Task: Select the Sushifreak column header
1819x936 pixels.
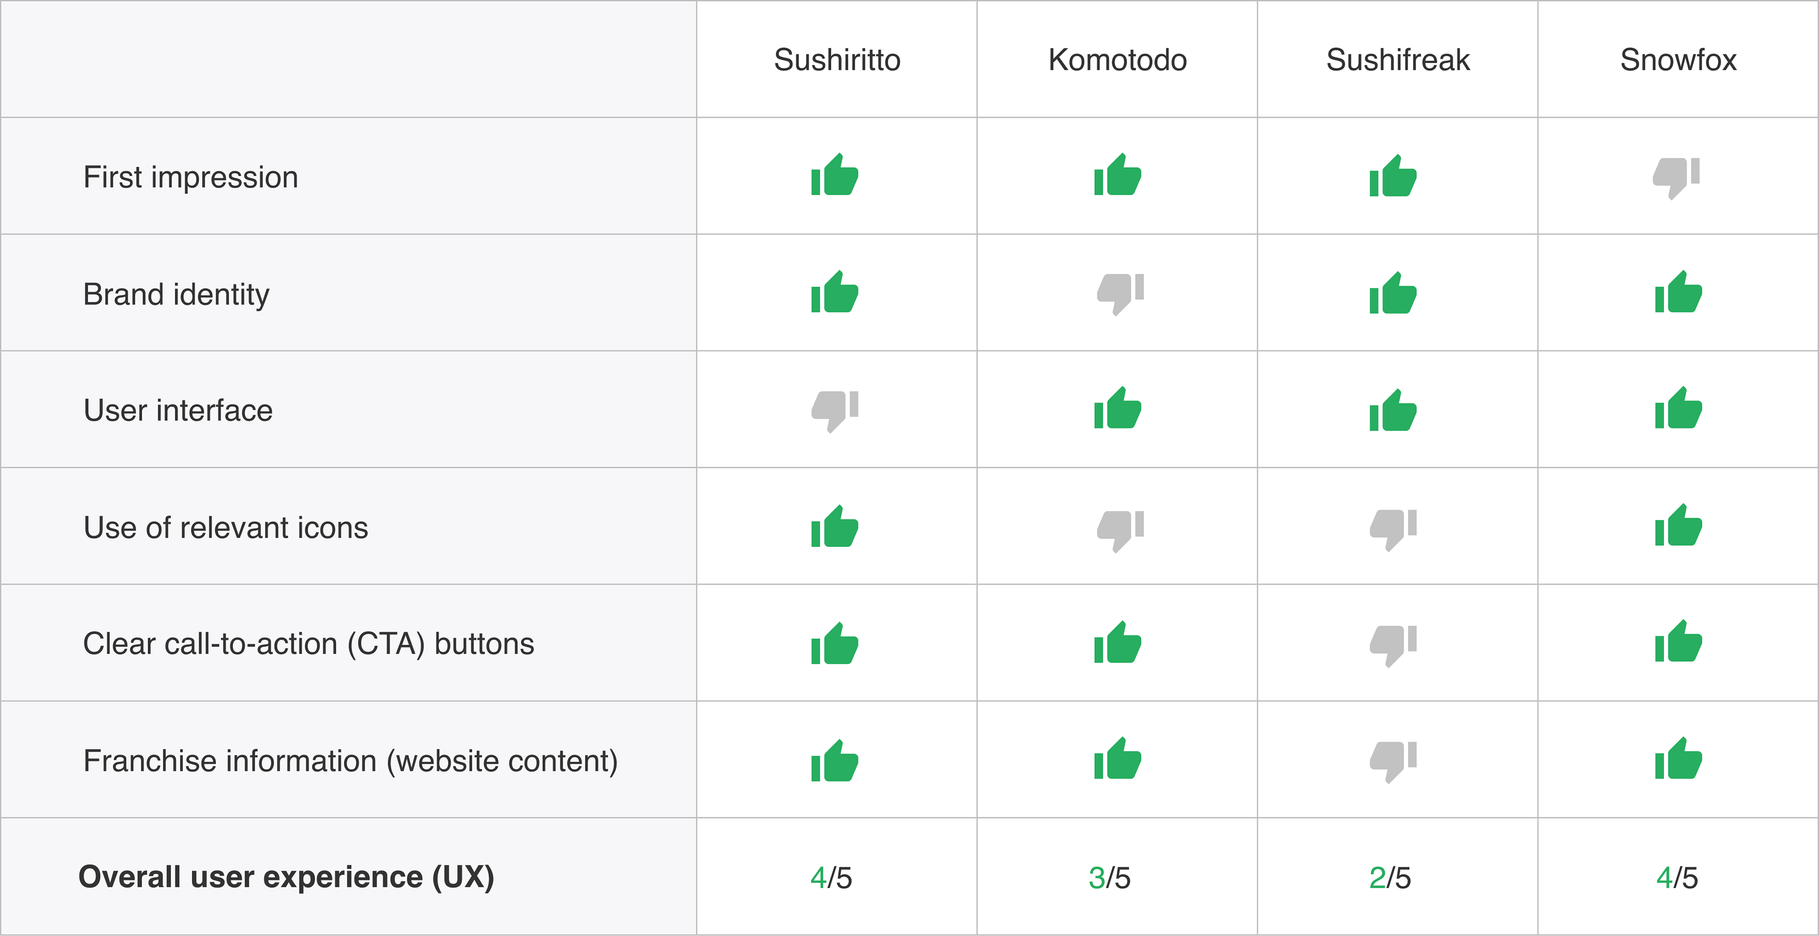Action: coord(1397,60)
